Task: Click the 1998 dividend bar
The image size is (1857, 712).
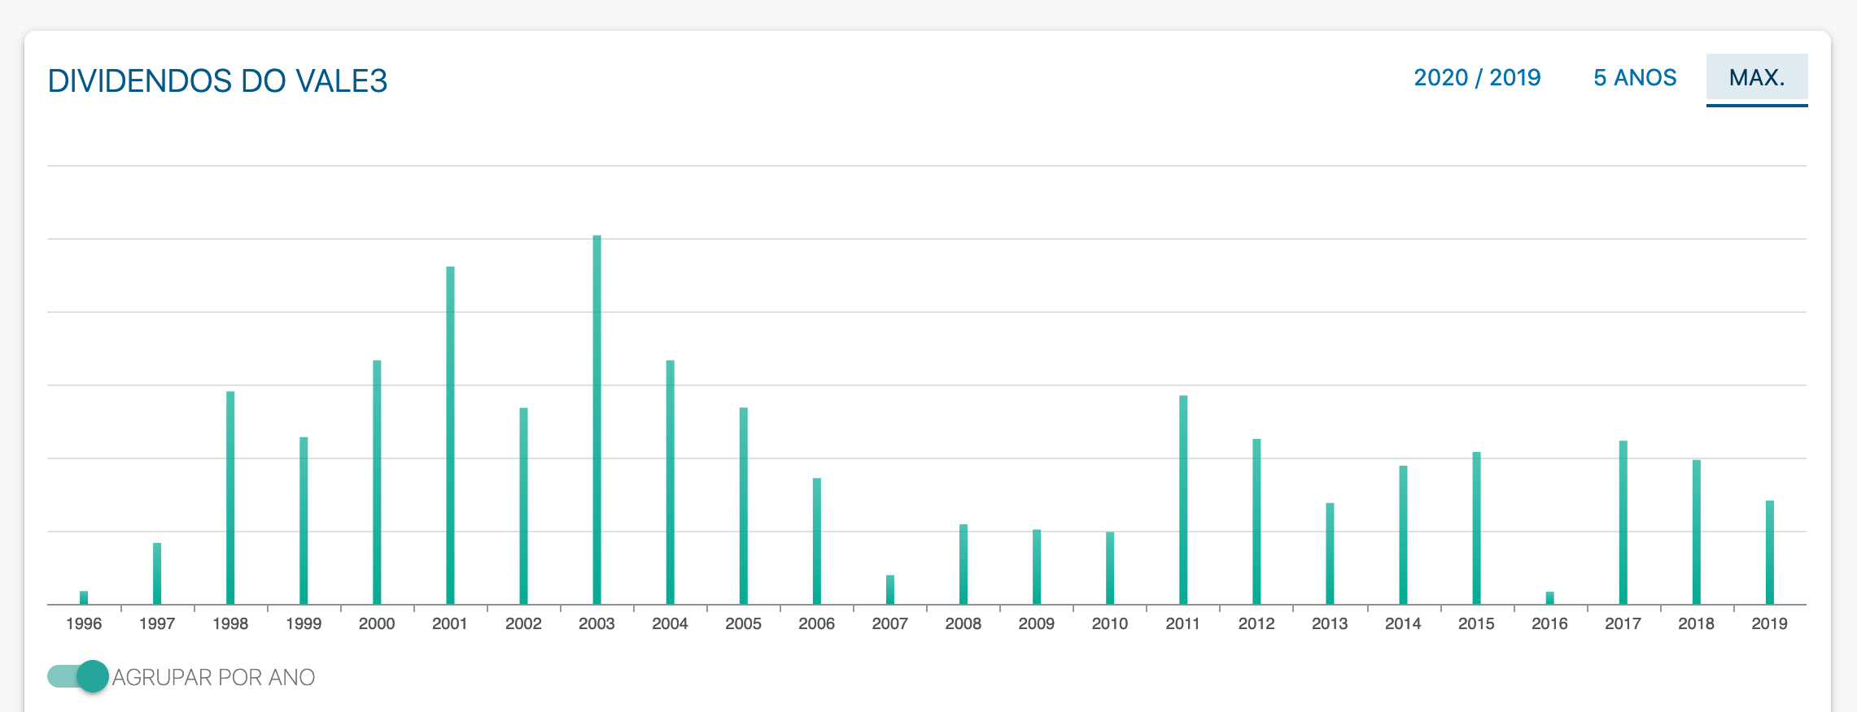Action: [230, 498]
